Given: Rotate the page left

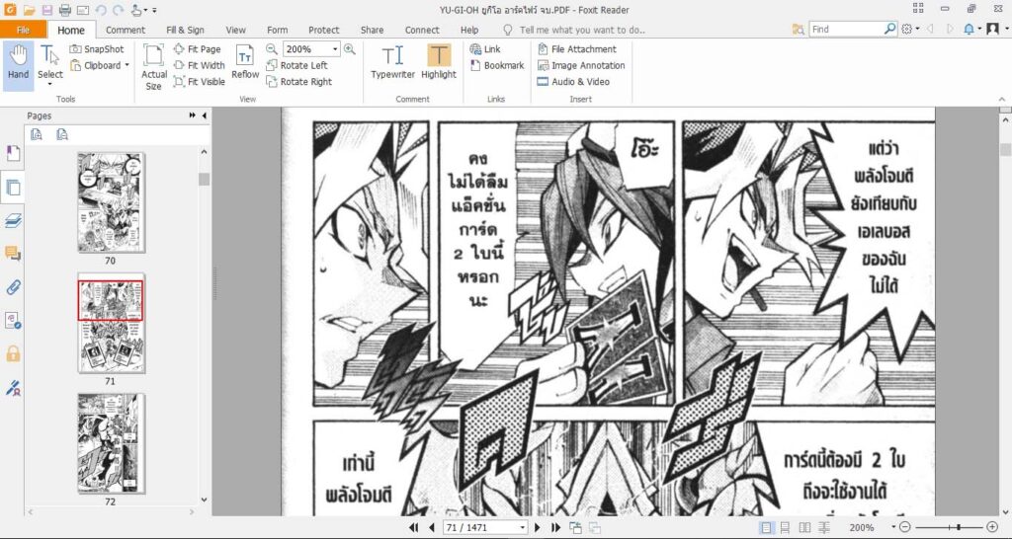Looking at the screenshot, I should (x=296, y=65).
